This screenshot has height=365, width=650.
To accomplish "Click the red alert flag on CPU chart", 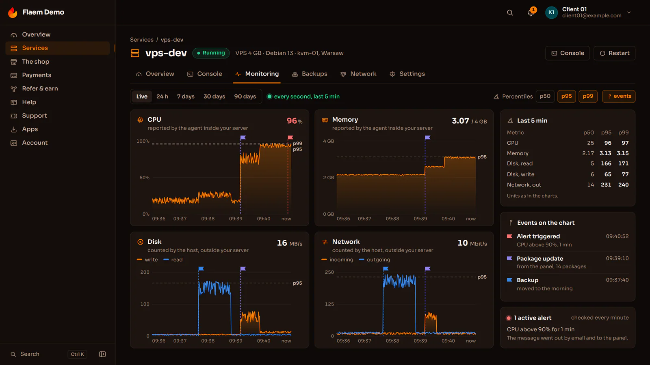I will pos(290,138).
